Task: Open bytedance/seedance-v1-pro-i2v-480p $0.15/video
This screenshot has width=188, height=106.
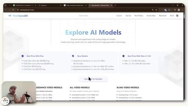Action: click(x=89, y=62)
